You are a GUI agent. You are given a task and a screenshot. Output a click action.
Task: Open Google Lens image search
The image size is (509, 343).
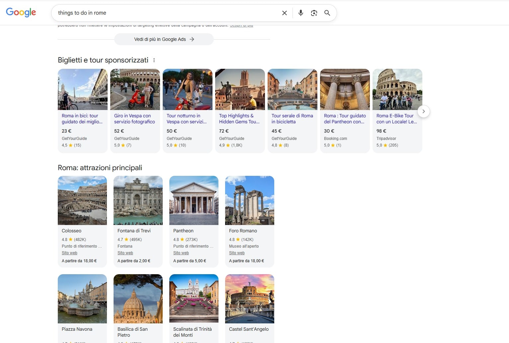tap(314, 13)
